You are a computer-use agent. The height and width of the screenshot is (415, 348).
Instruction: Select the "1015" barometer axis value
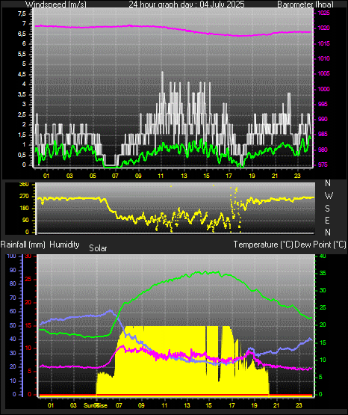[x=323, y=43]
